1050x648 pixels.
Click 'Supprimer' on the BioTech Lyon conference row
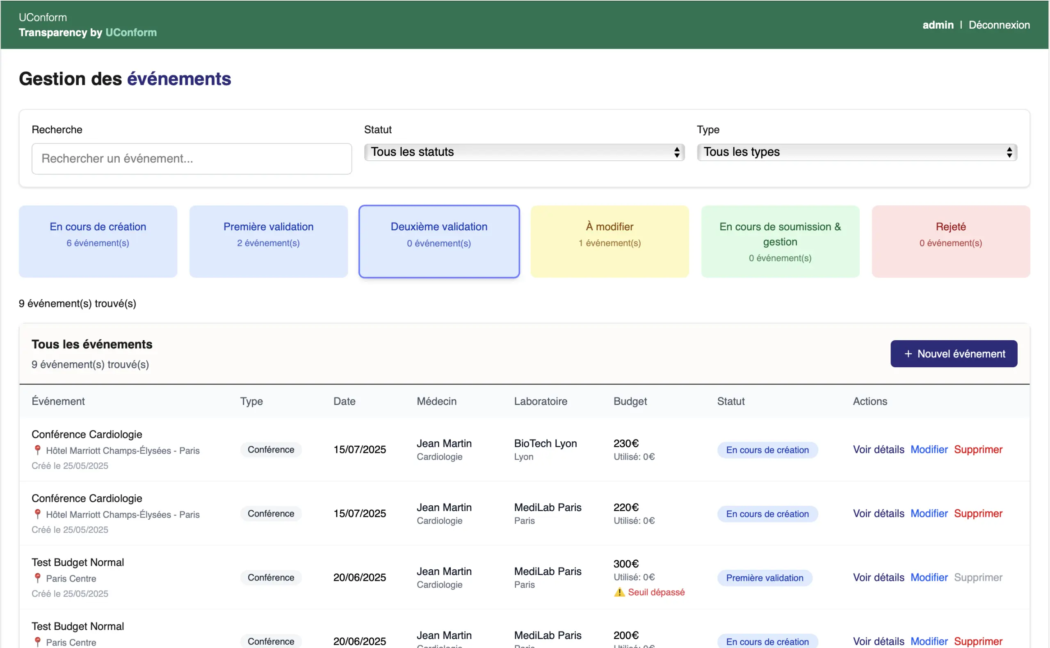978,450
